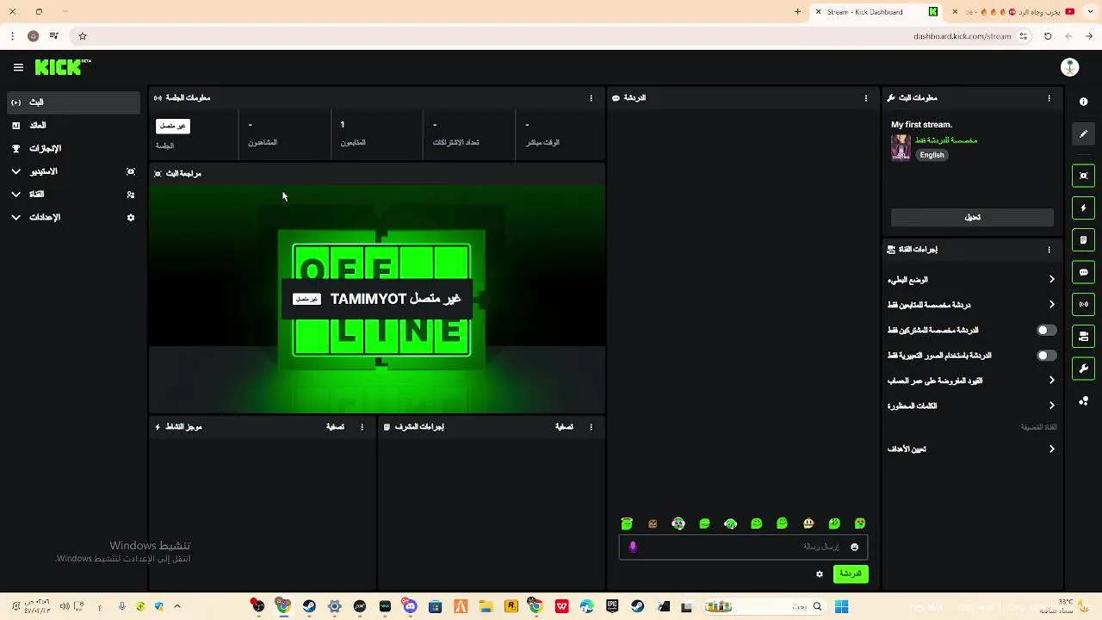Open three-dot menu of موجز النشاط panel
The height and width of the screenshot is (620, 1102).
tap(362, 427)
